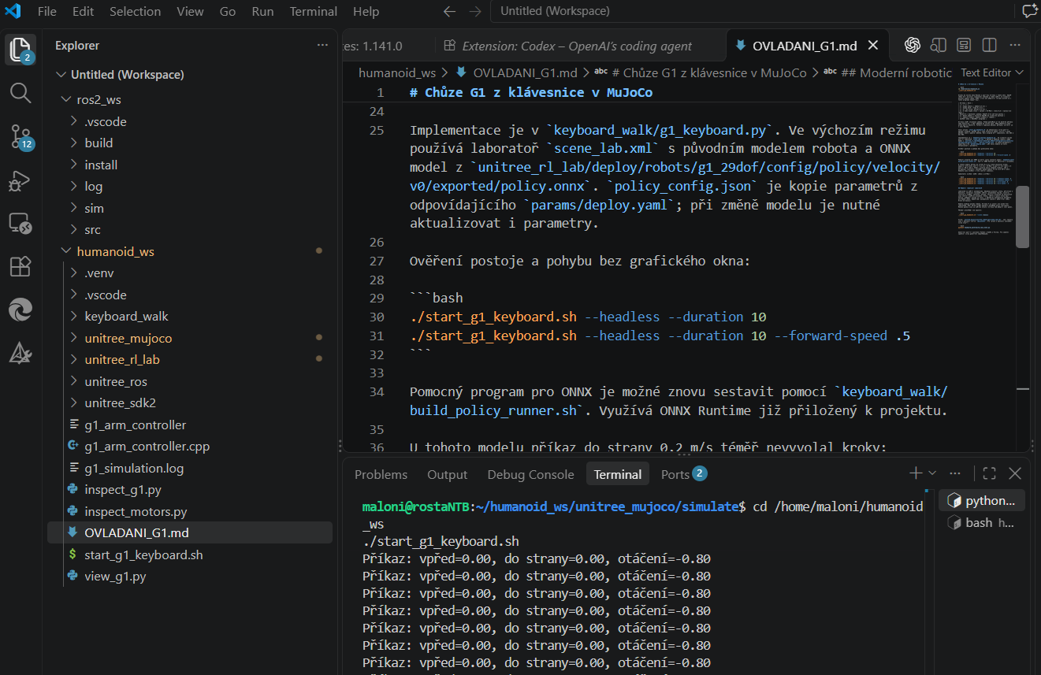Open the Extensions view

pos(20,267)
